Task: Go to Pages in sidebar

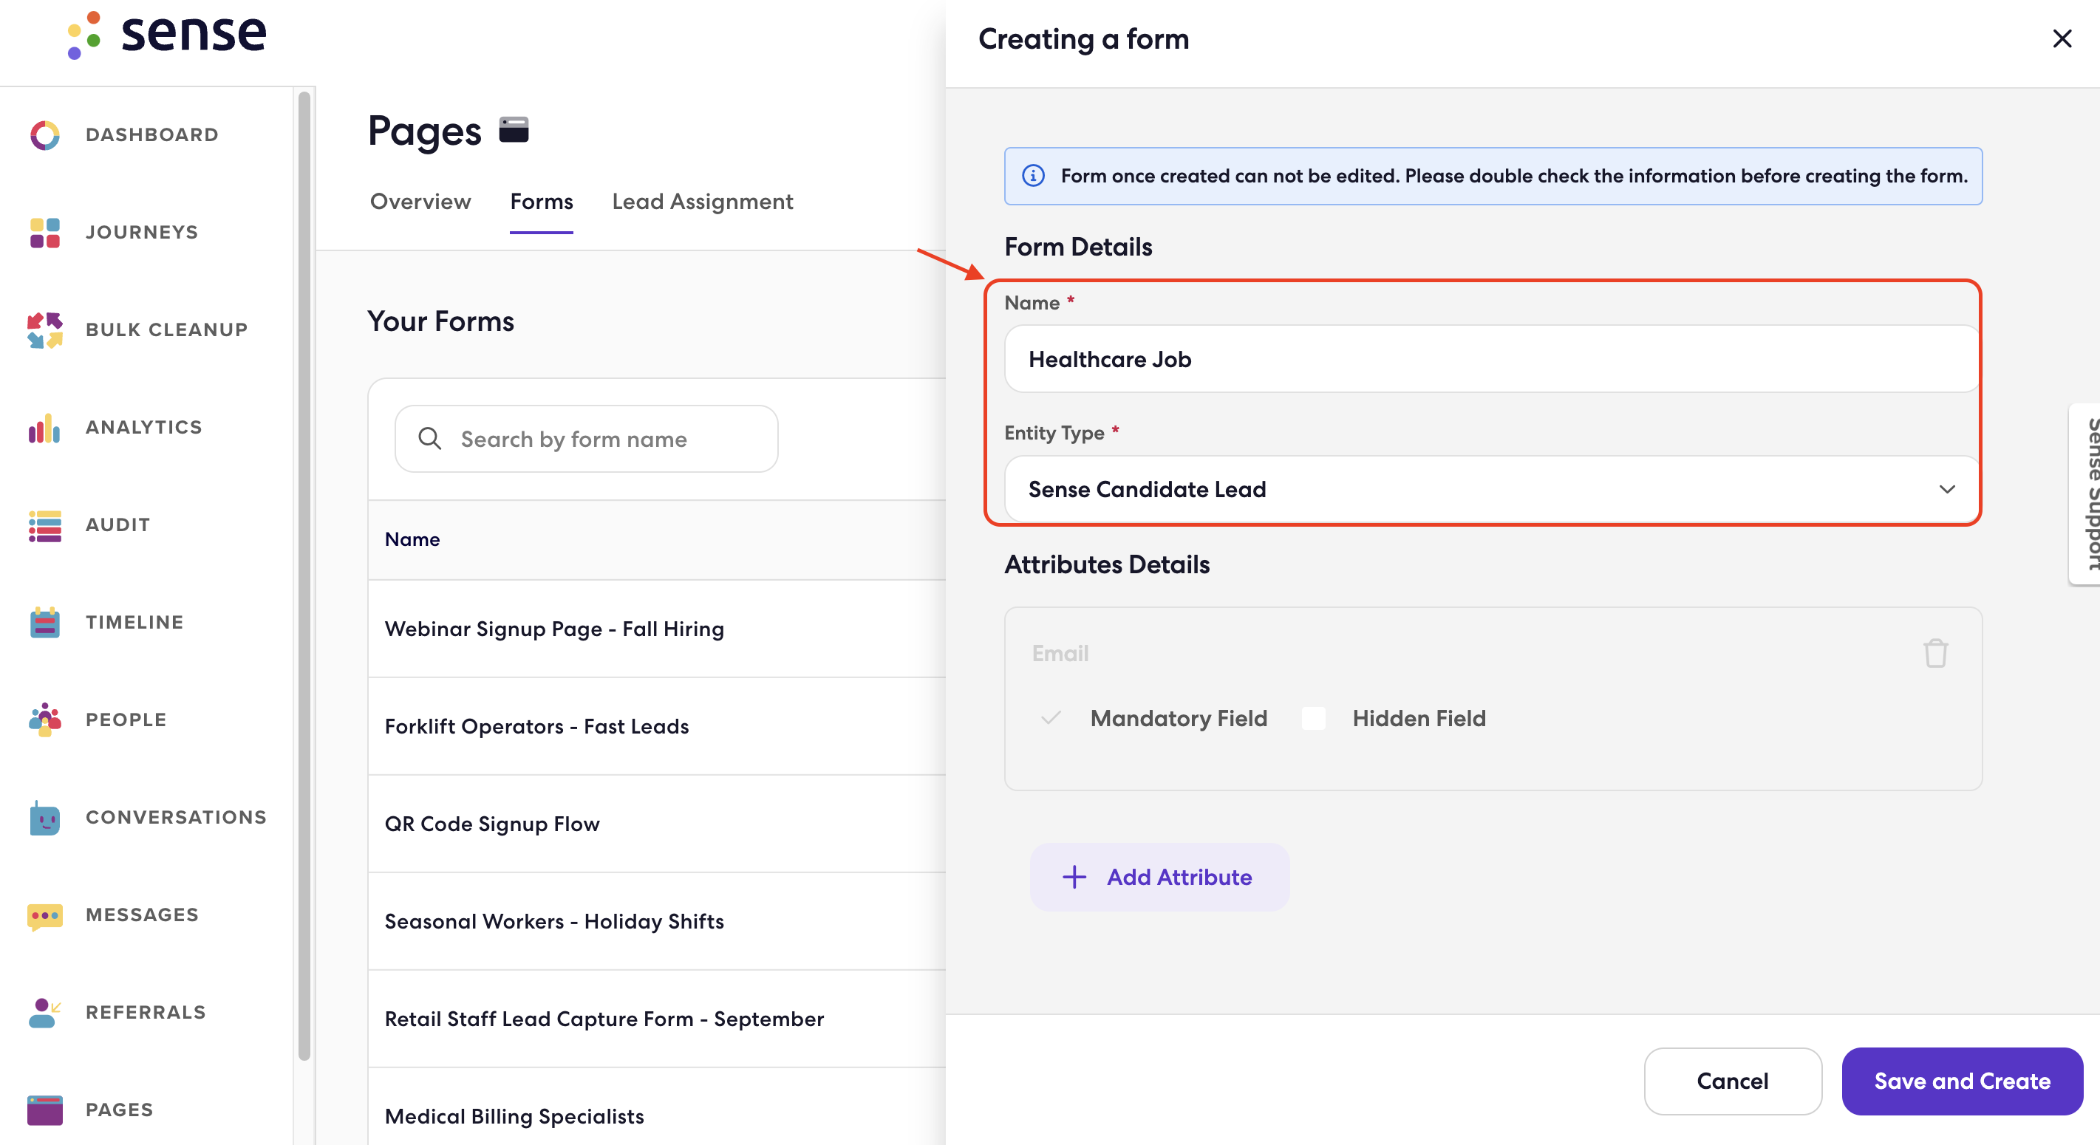Action: point(120,1110)
